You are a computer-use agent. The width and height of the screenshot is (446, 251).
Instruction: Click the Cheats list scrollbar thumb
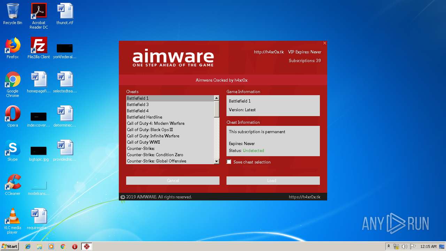coord(217,109)
